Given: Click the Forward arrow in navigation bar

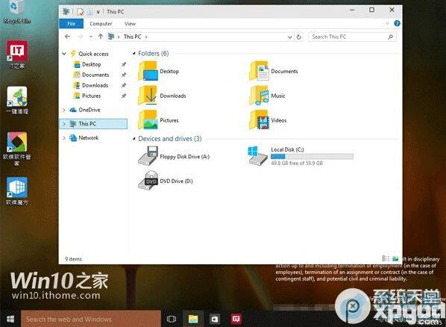Looking at the screenshot, I should [81, 37].
